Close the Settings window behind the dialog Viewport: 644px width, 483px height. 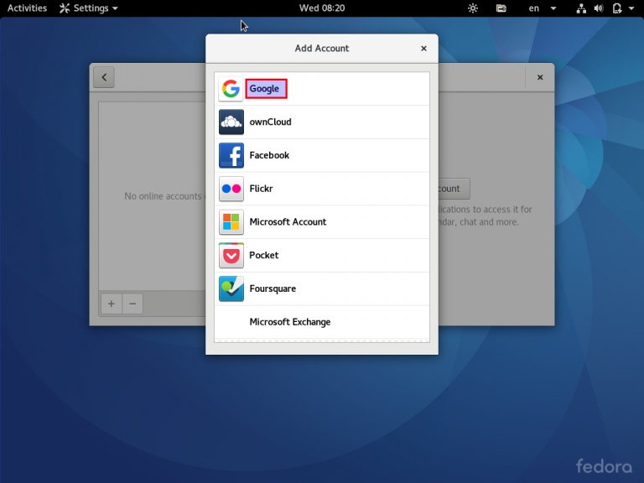coord(540,77)
